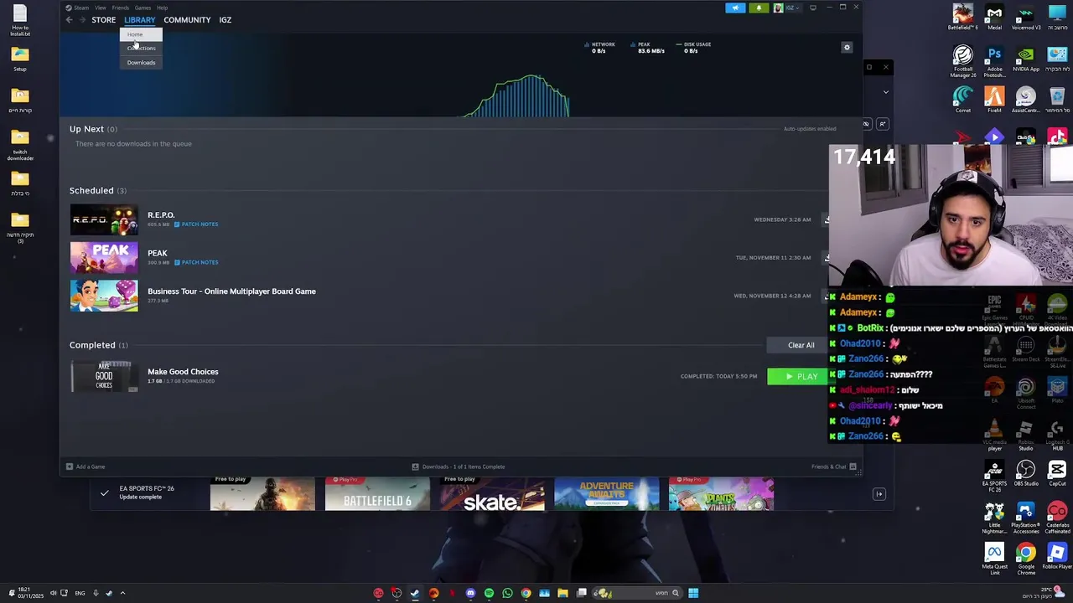
Task: Open the Windows Start button
Action: [x=693, y=593]
